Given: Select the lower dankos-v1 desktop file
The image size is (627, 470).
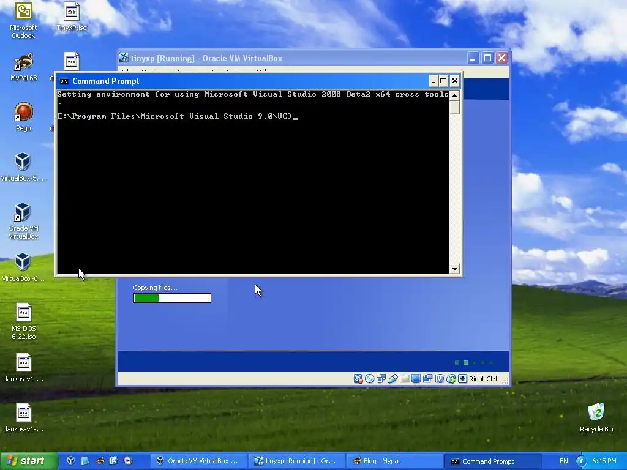Looking at the screenshot, I should click(x=23, y=417).
